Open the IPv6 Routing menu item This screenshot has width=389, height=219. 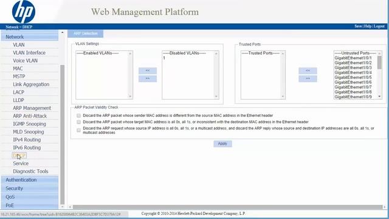[27, 148]
